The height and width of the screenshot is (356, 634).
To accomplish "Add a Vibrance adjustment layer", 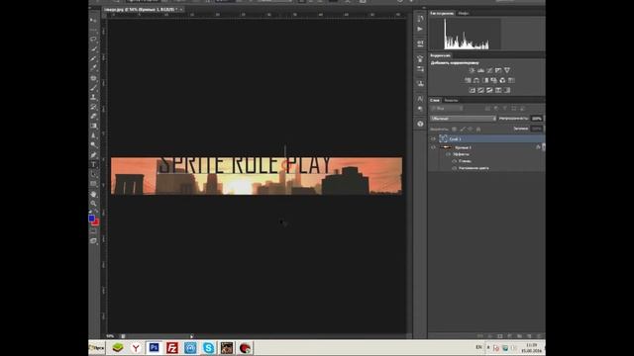I will point(507,70).
